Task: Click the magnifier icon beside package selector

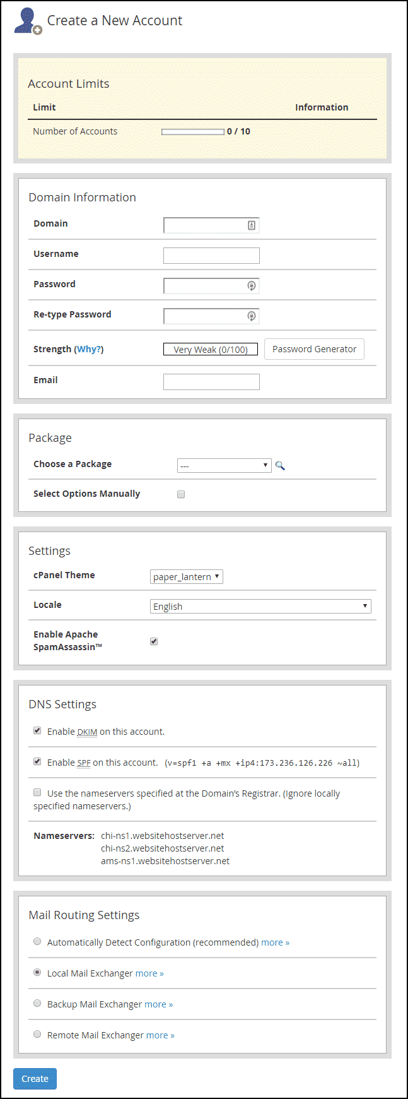Action: (x=280, y=466)
